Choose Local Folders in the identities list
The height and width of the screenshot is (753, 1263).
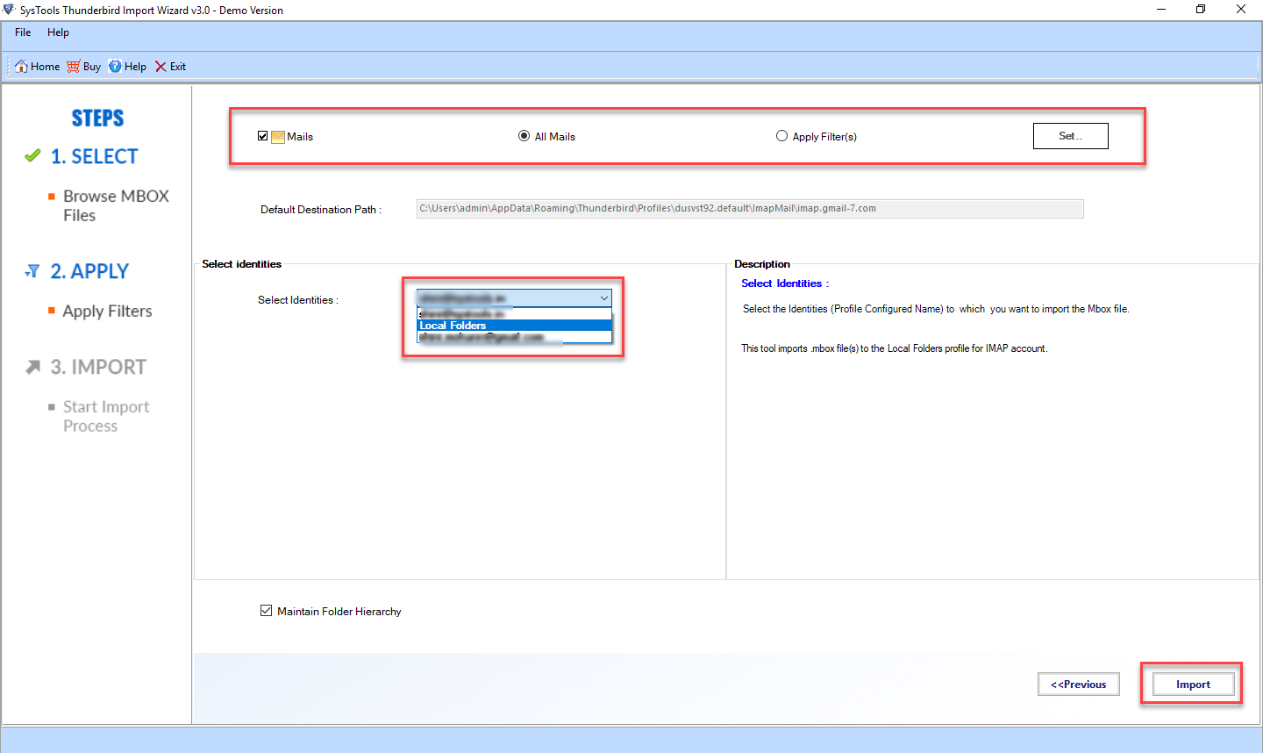pyautogui.click(x=514, y=326)
